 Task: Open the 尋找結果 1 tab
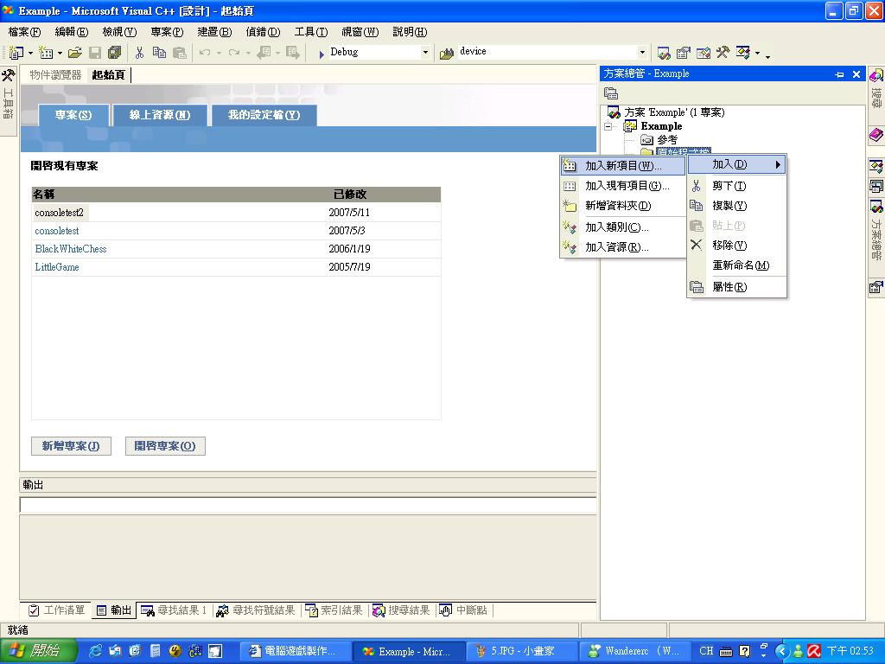point(173,610)
